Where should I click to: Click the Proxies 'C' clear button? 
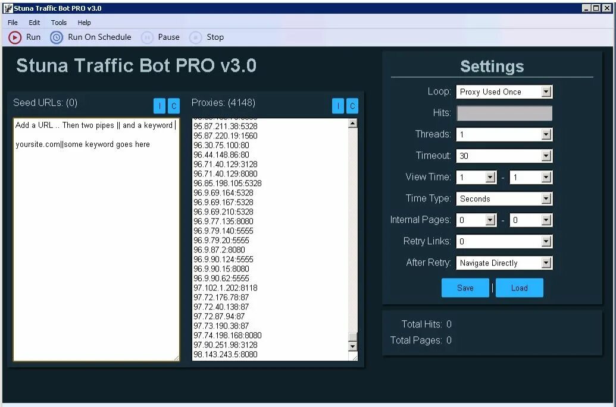[x=352, y=106]
